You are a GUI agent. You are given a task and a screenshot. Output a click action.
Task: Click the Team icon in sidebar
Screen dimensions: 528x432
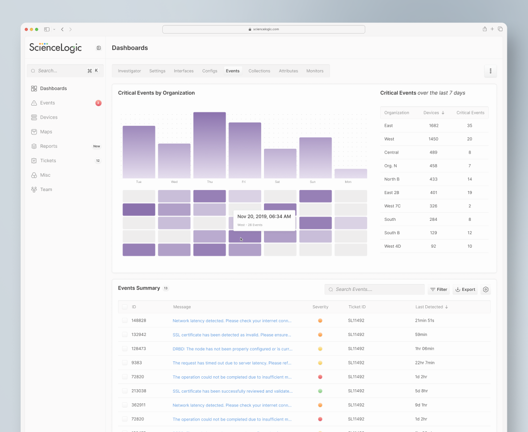tap(34, 190)
